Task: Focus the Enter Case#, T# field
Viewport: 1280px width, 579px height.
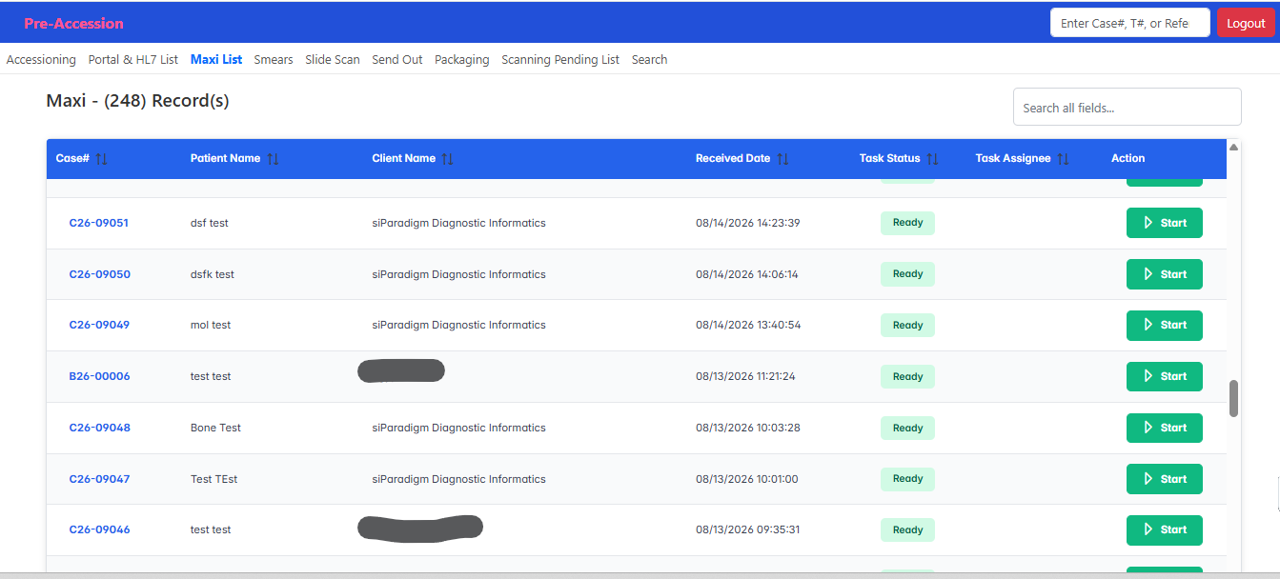Action: tap(1130, 23)
